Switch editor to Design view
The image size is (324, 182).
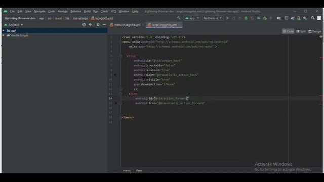314,31
